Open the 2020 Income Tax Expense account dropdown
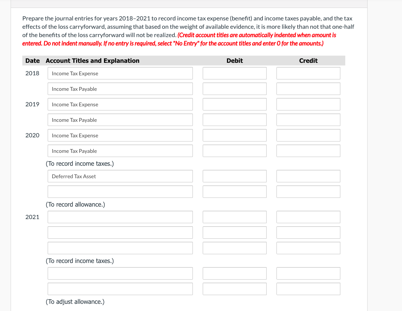The height and width of the screenshot is (311, 402). tap(120, 135)
